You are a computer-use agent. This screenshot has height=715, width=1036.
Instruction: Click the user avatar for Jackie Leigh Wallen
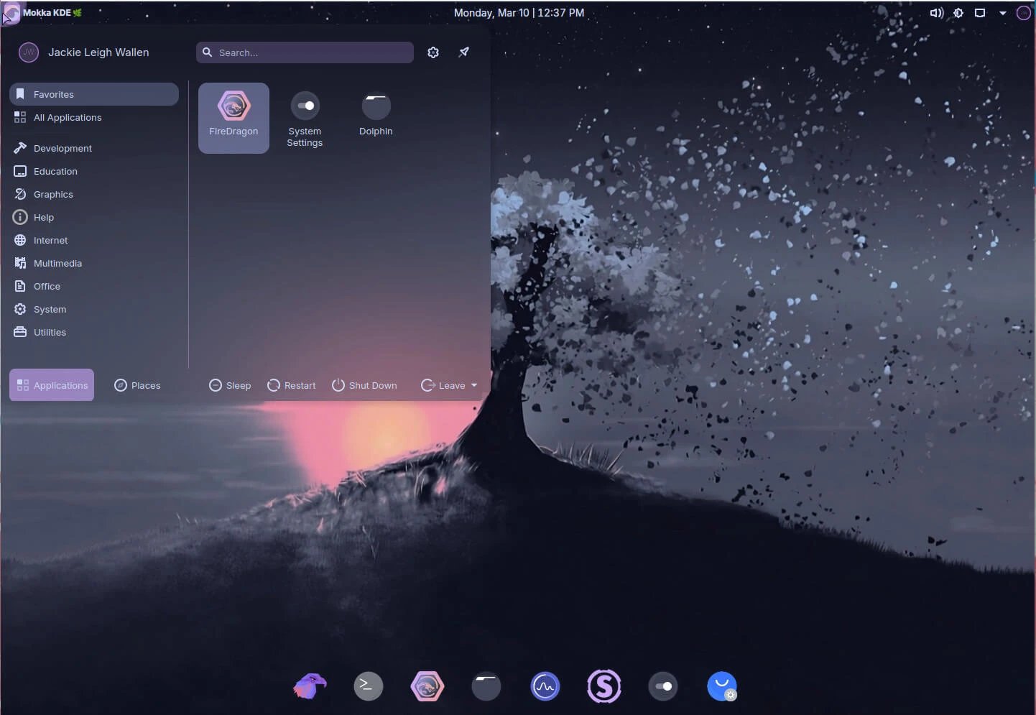[28, 52]
